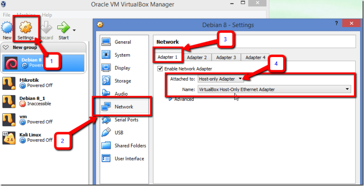The image size is (364, 186).
Task: Click the Debian 8_1 Inaccessible status
Action: pos(35,104)
